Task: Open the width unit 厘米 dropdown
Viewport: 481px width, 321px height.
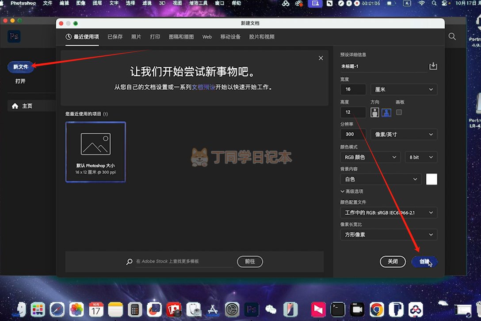Action: pyautogui.click(x=404, y=89)
